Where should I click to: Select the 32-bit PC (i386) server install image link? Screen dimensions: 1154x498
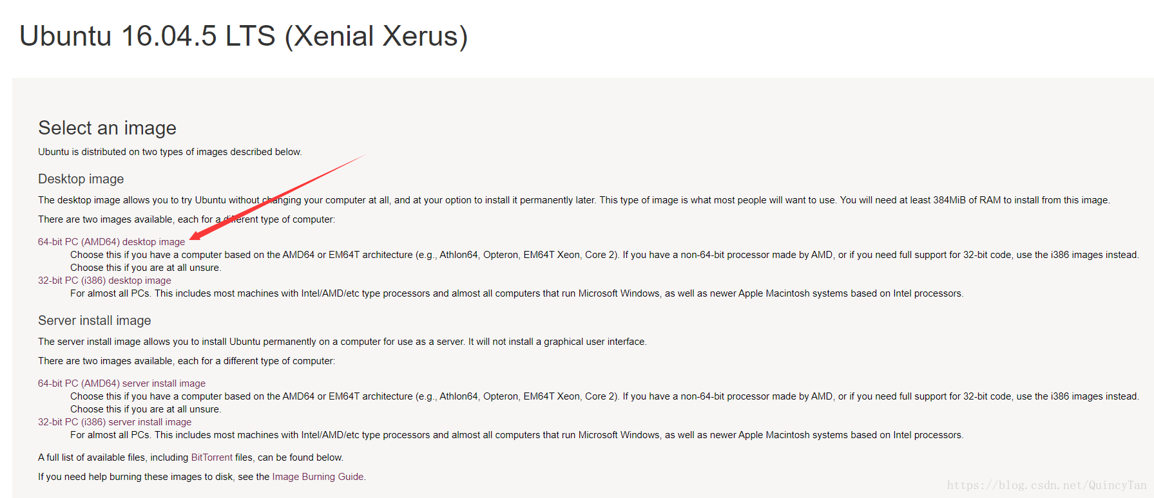point(115,422)
